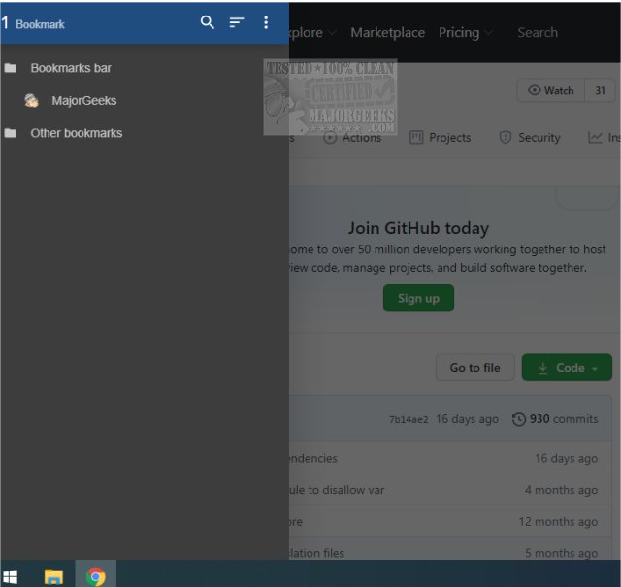Open the sort bookmarks icon

click(237, 22)
